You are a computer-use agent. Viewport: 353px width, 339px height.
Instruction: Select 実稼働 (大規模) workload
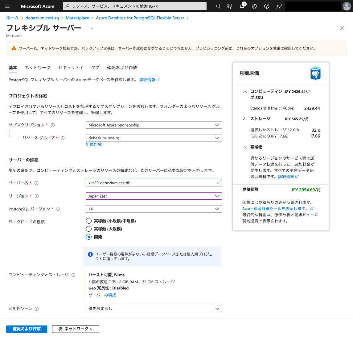pyautogui.click(x=89, y=229)
